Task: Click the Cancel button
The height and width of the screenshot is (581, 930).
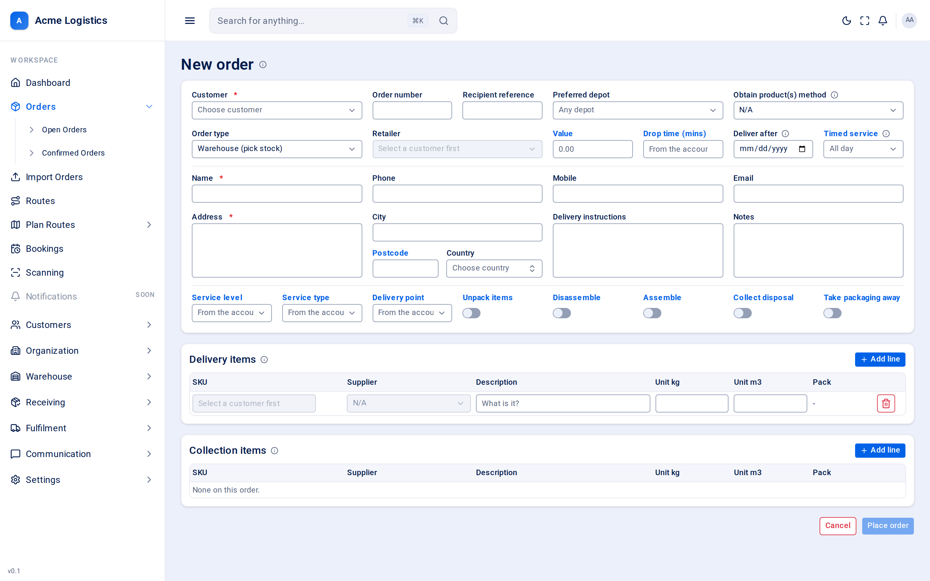Action: coord(838,526)
